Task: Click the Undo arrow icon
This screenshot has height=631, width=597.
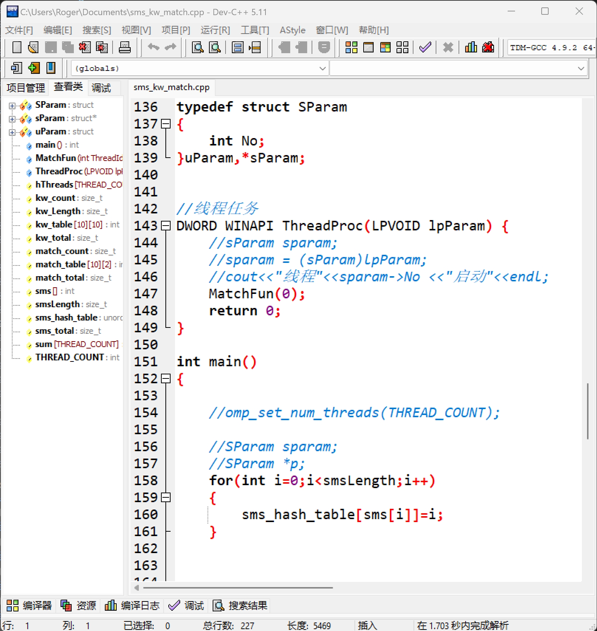Action: click(x=154, y=47)
